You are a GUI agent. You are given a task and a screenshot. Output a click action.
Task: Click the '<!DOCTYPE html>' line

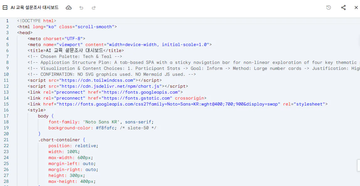37,21
